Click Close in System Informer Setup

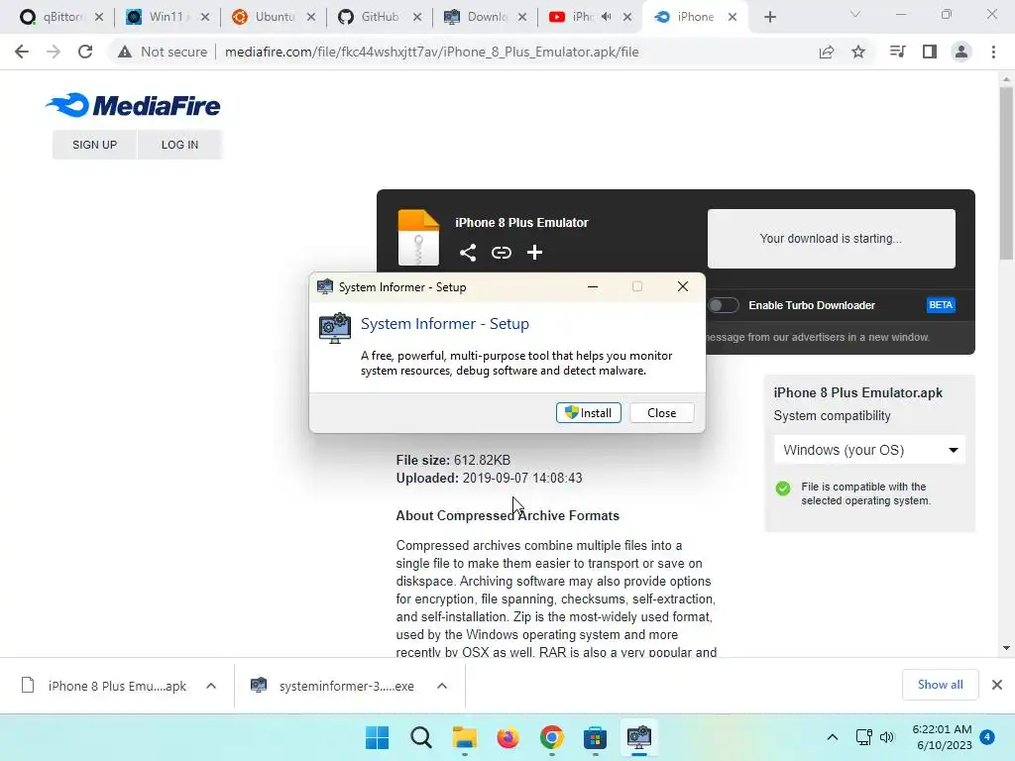click(661, 413)
